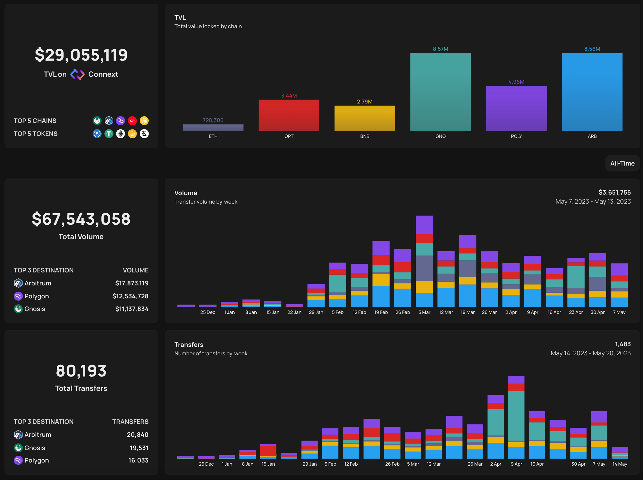Click the Tether USDT token icon

click(x=109, y=134)
